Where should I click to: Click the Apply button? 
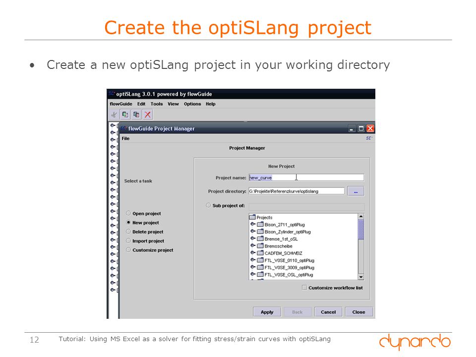click(x=267, y=312)
